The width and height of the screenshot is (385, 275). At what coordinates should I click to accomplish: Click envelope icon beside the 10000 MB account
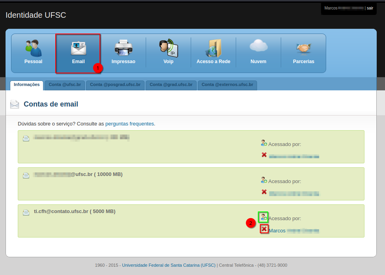(x=26, y=176)
